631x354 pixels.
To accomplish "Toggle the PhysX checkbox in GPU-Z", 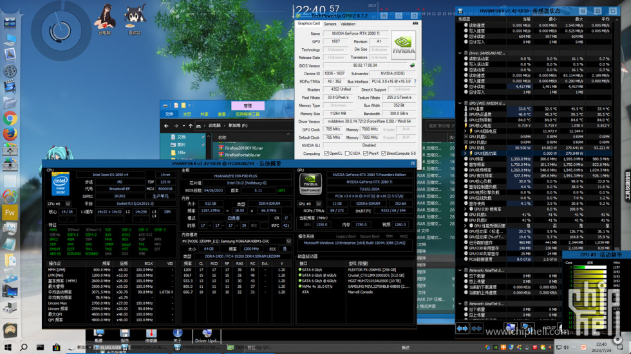I will pyautogui.click(x=366, y=154).
